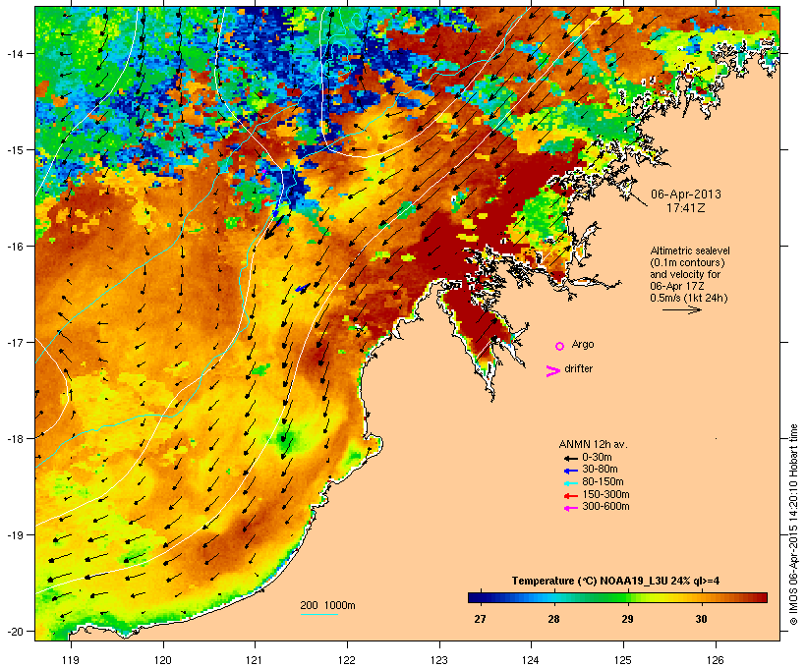Click the time label 17:41Z

686,208
